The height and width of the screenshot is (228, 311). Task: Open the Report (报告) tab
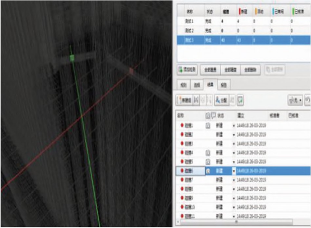click(224, 85)
